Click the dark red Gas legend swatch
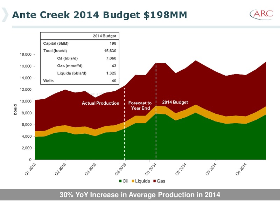 pos(155,181)
